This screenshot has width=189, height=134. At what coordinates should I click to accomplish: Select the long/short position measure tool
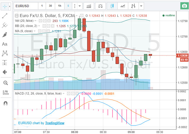point(5,63)
